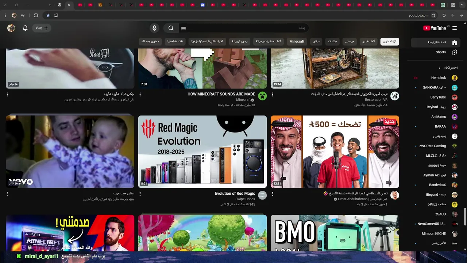Open options for the ميكس هيب هوب mix
467x263 pixels.
(x=8, y=194)
